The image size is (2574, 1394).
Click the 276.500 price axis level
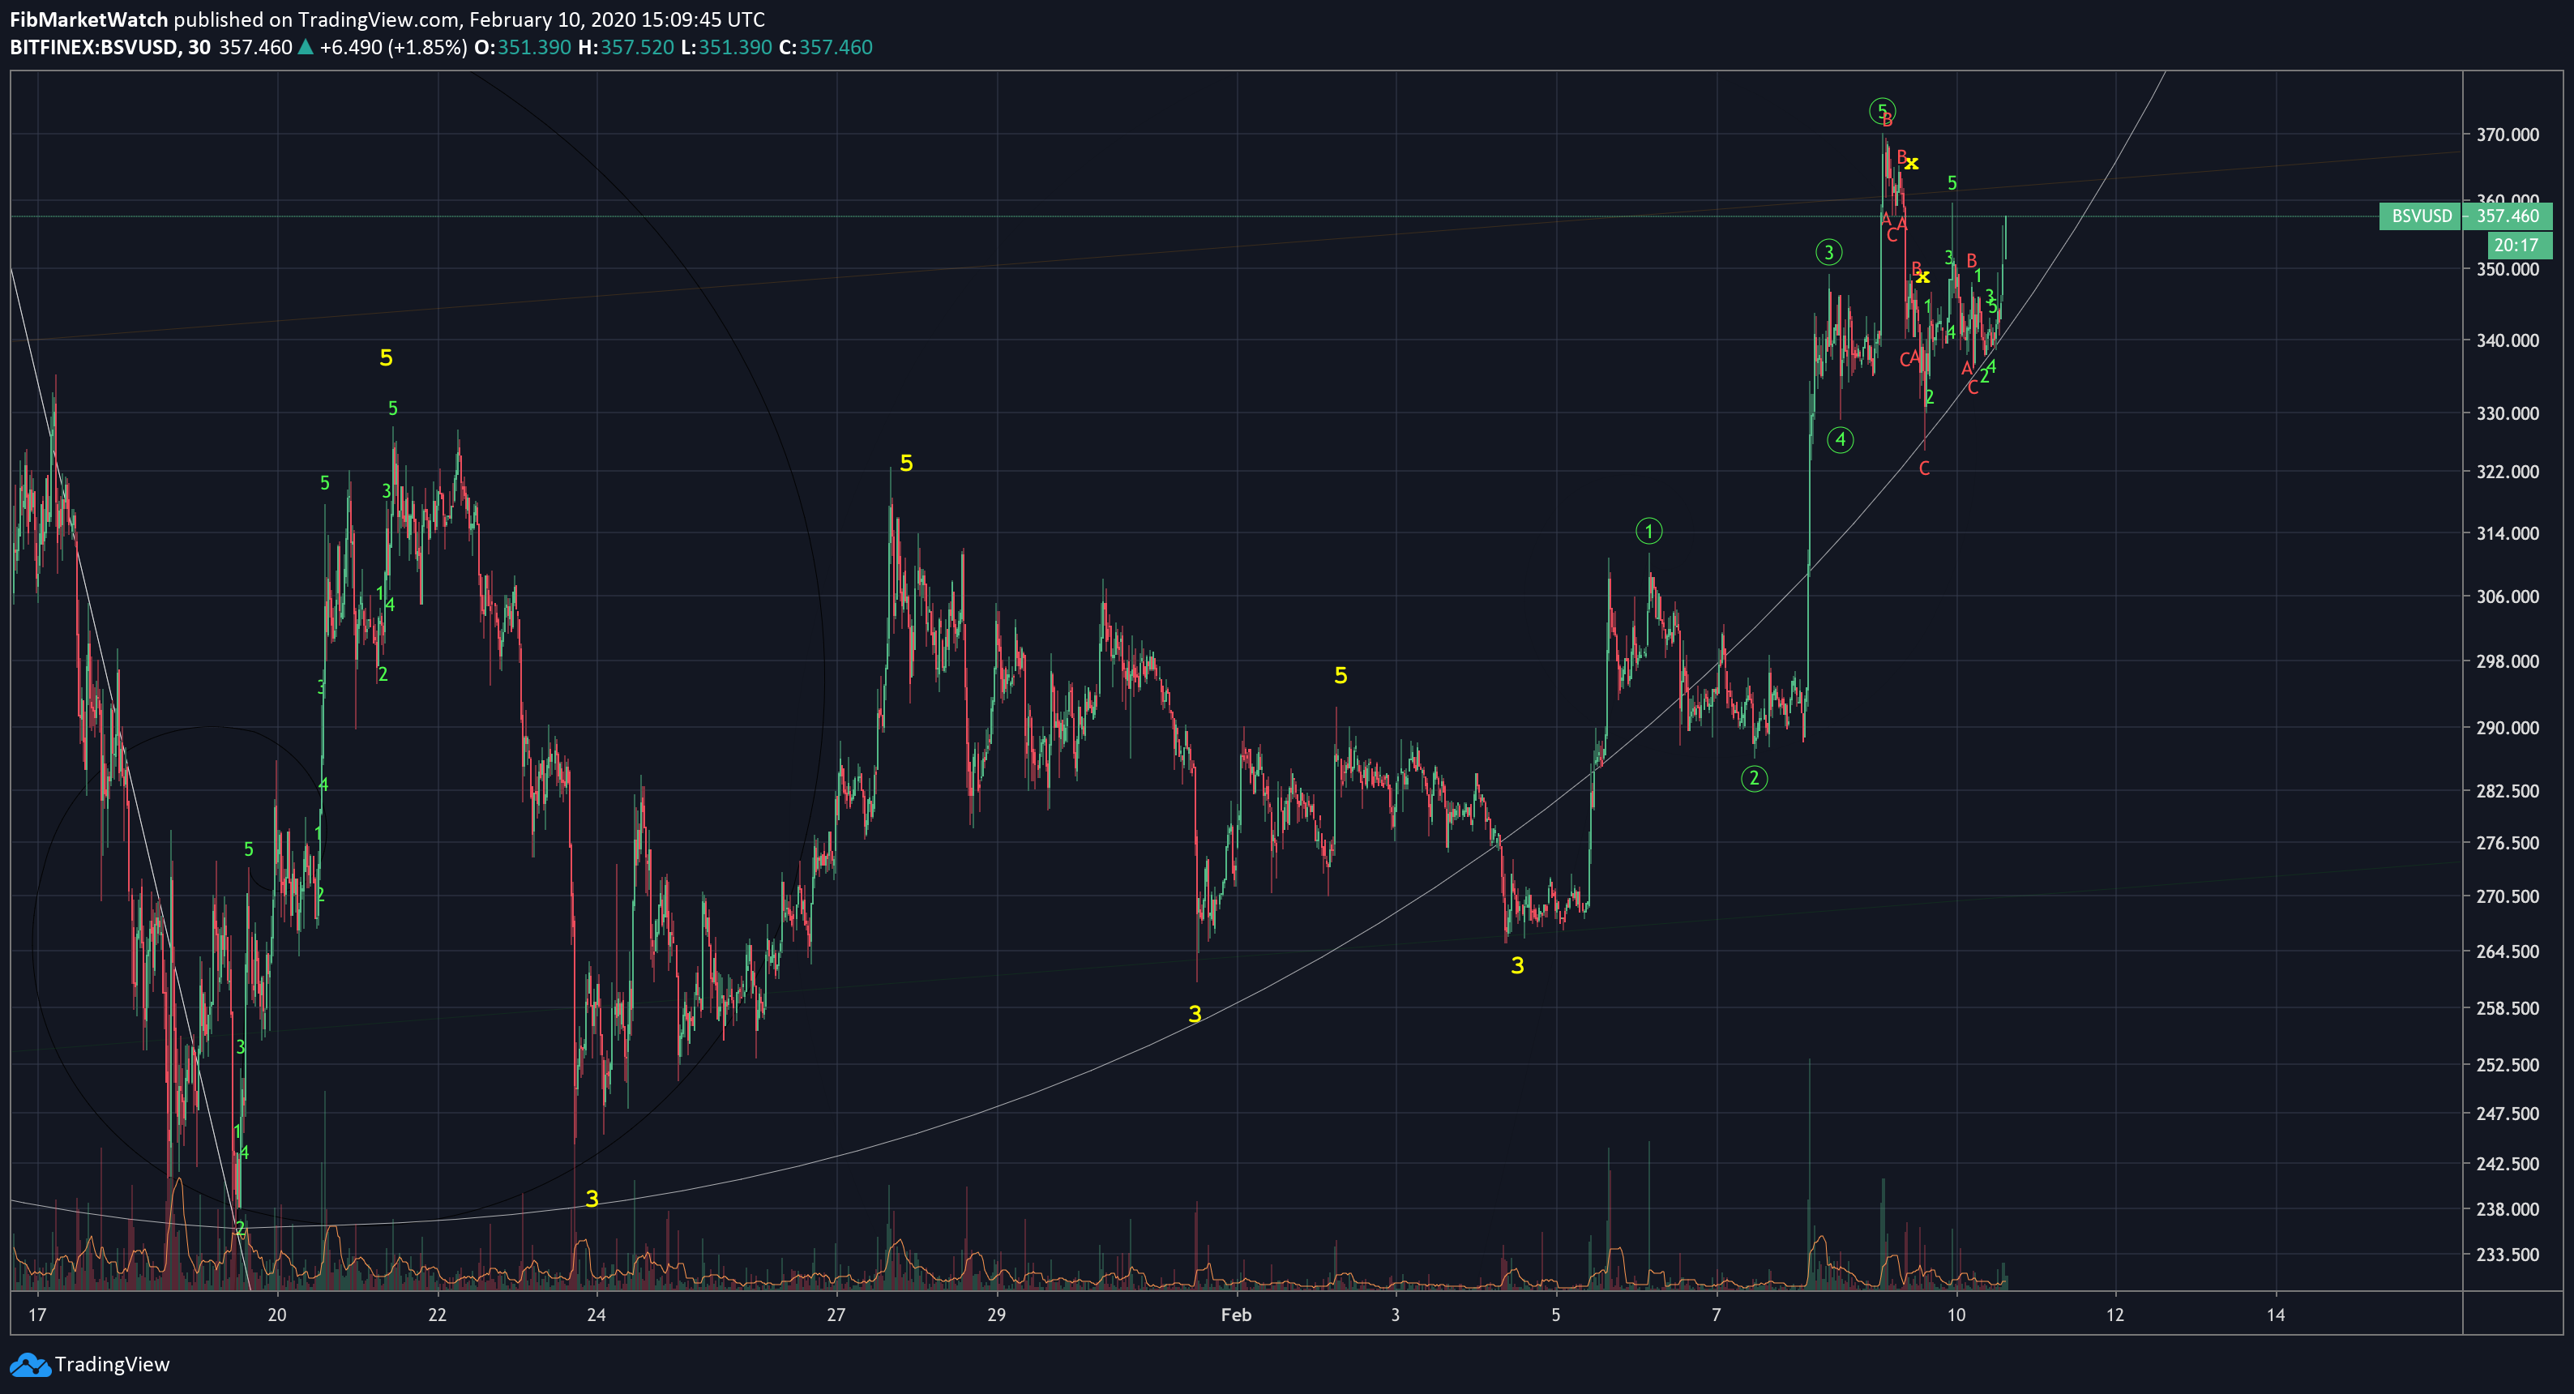pyautogui.click(x=2507, y=844)
